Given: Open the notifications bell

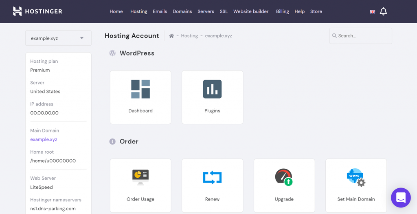Looking at the screenshot, I should pos(383,11).
